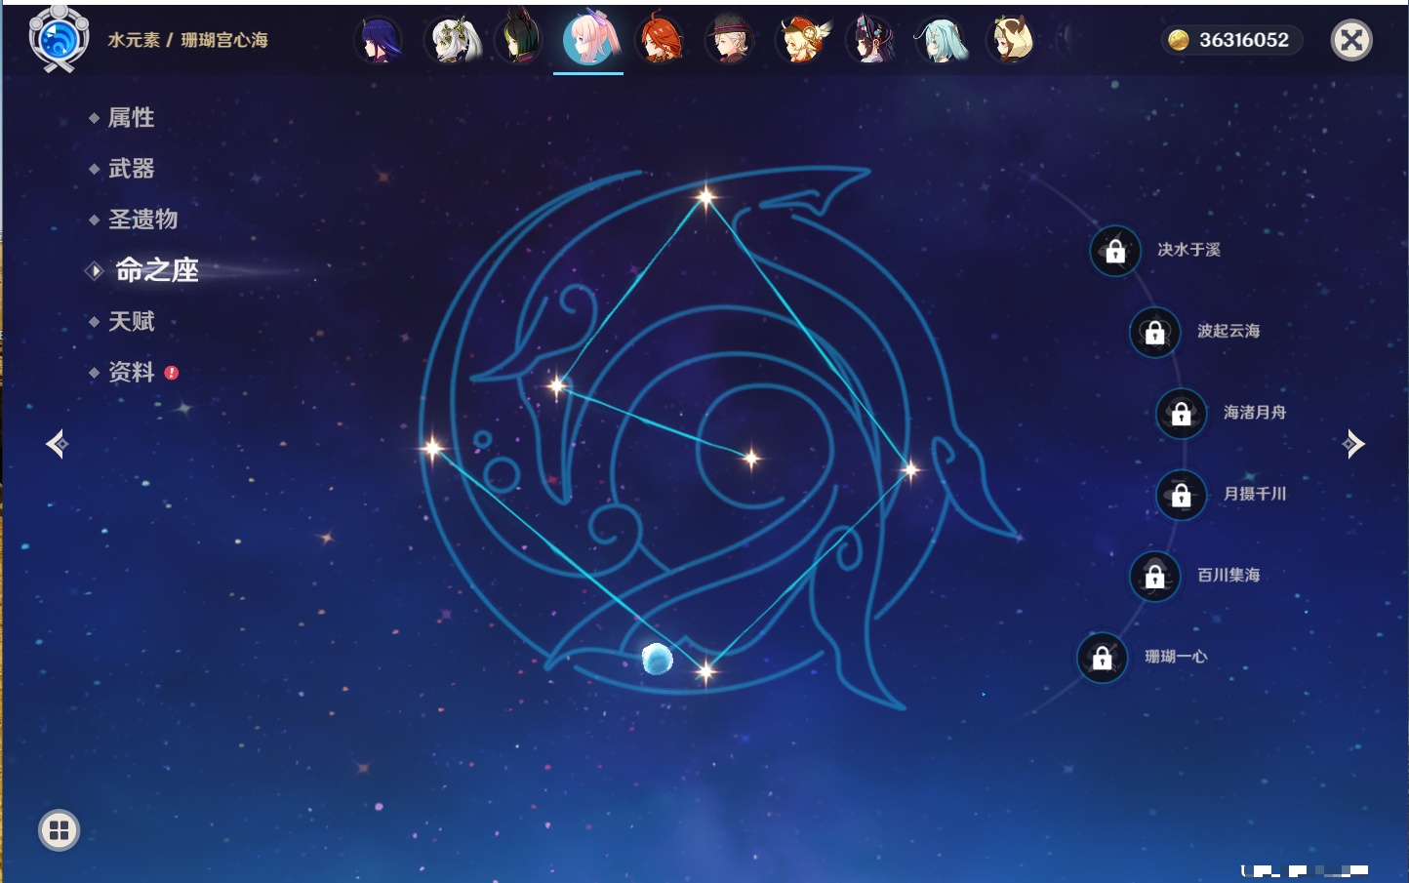The height and width of the screenshot is (883, 1409).
Task: Click the lock icon beside 百川集海
Action: pos(1154,576)
